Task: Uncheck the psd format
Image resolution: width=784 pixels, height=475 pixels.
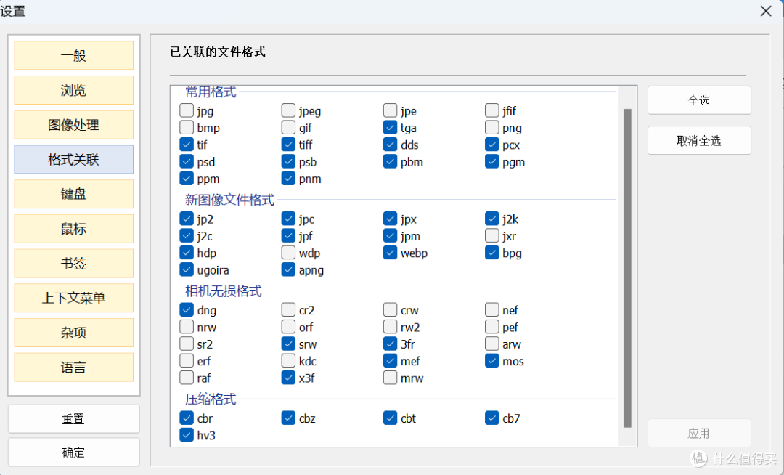Action: tap(187, 161)
